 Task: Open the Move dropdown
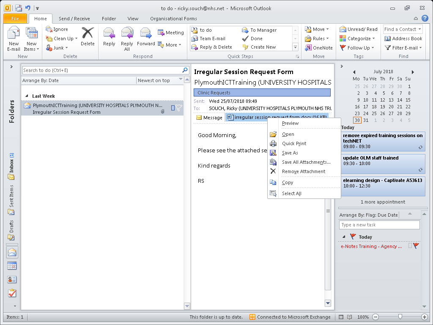click(317, 29)
